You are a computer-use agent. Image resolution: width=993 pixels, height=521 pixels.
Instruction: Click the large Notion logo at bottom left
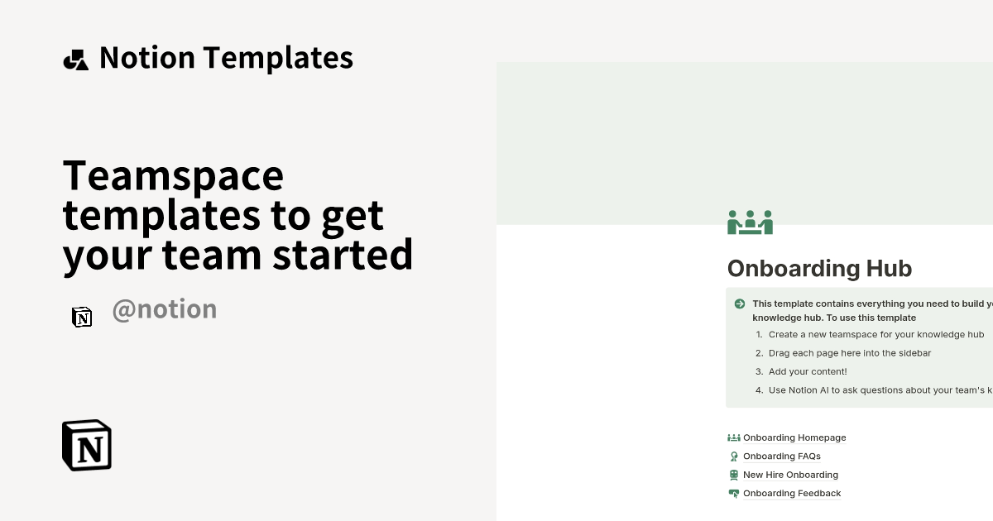tap(87, 445)
